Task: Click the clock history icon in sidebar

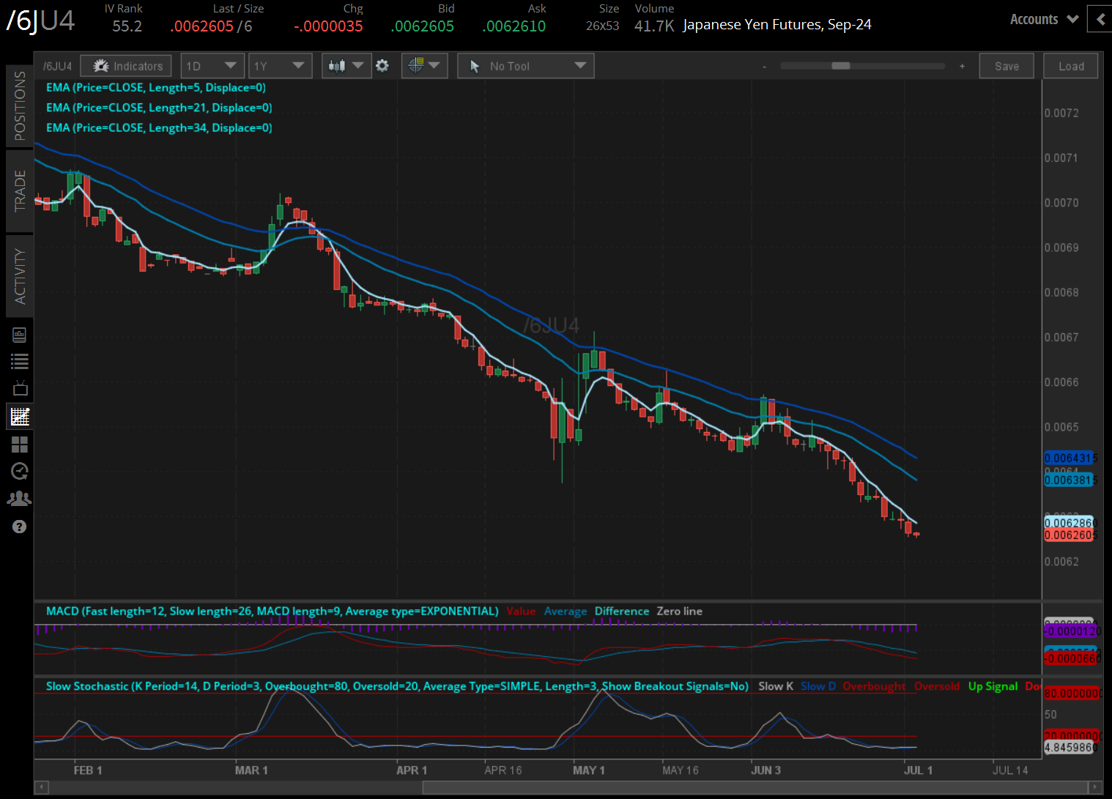Action: tap(20, 472)
